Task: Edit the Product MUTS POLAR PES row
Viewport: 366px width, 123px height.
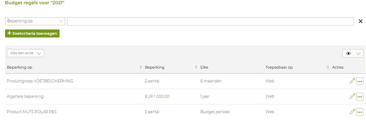Action: point(352,112)
